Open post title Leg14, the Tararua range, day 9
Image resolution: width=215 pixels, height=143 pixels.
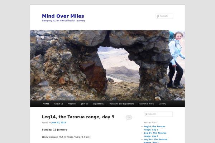[78, 117]
